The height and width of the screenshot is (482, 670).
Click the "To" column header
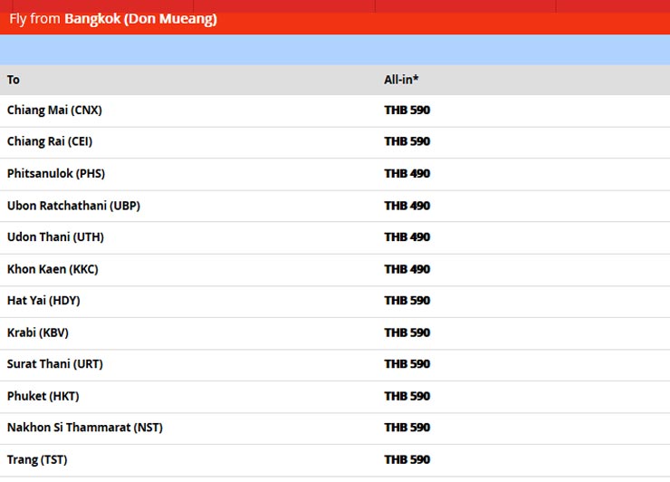pos(14,80)
